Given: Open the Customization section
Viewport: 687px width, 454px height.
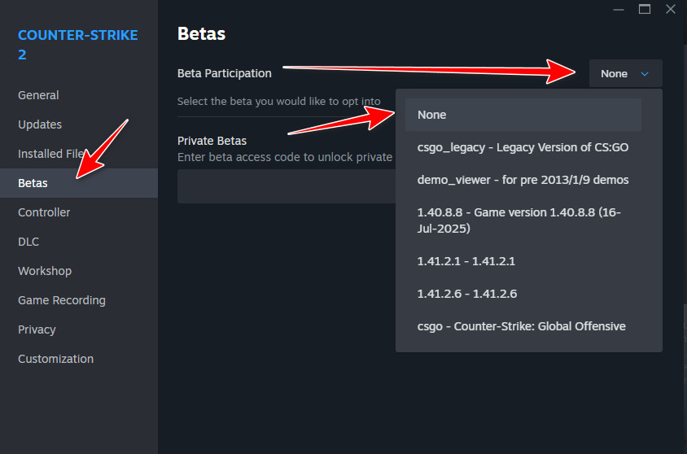Looking at the screenshot, I should tap(55, 359).
